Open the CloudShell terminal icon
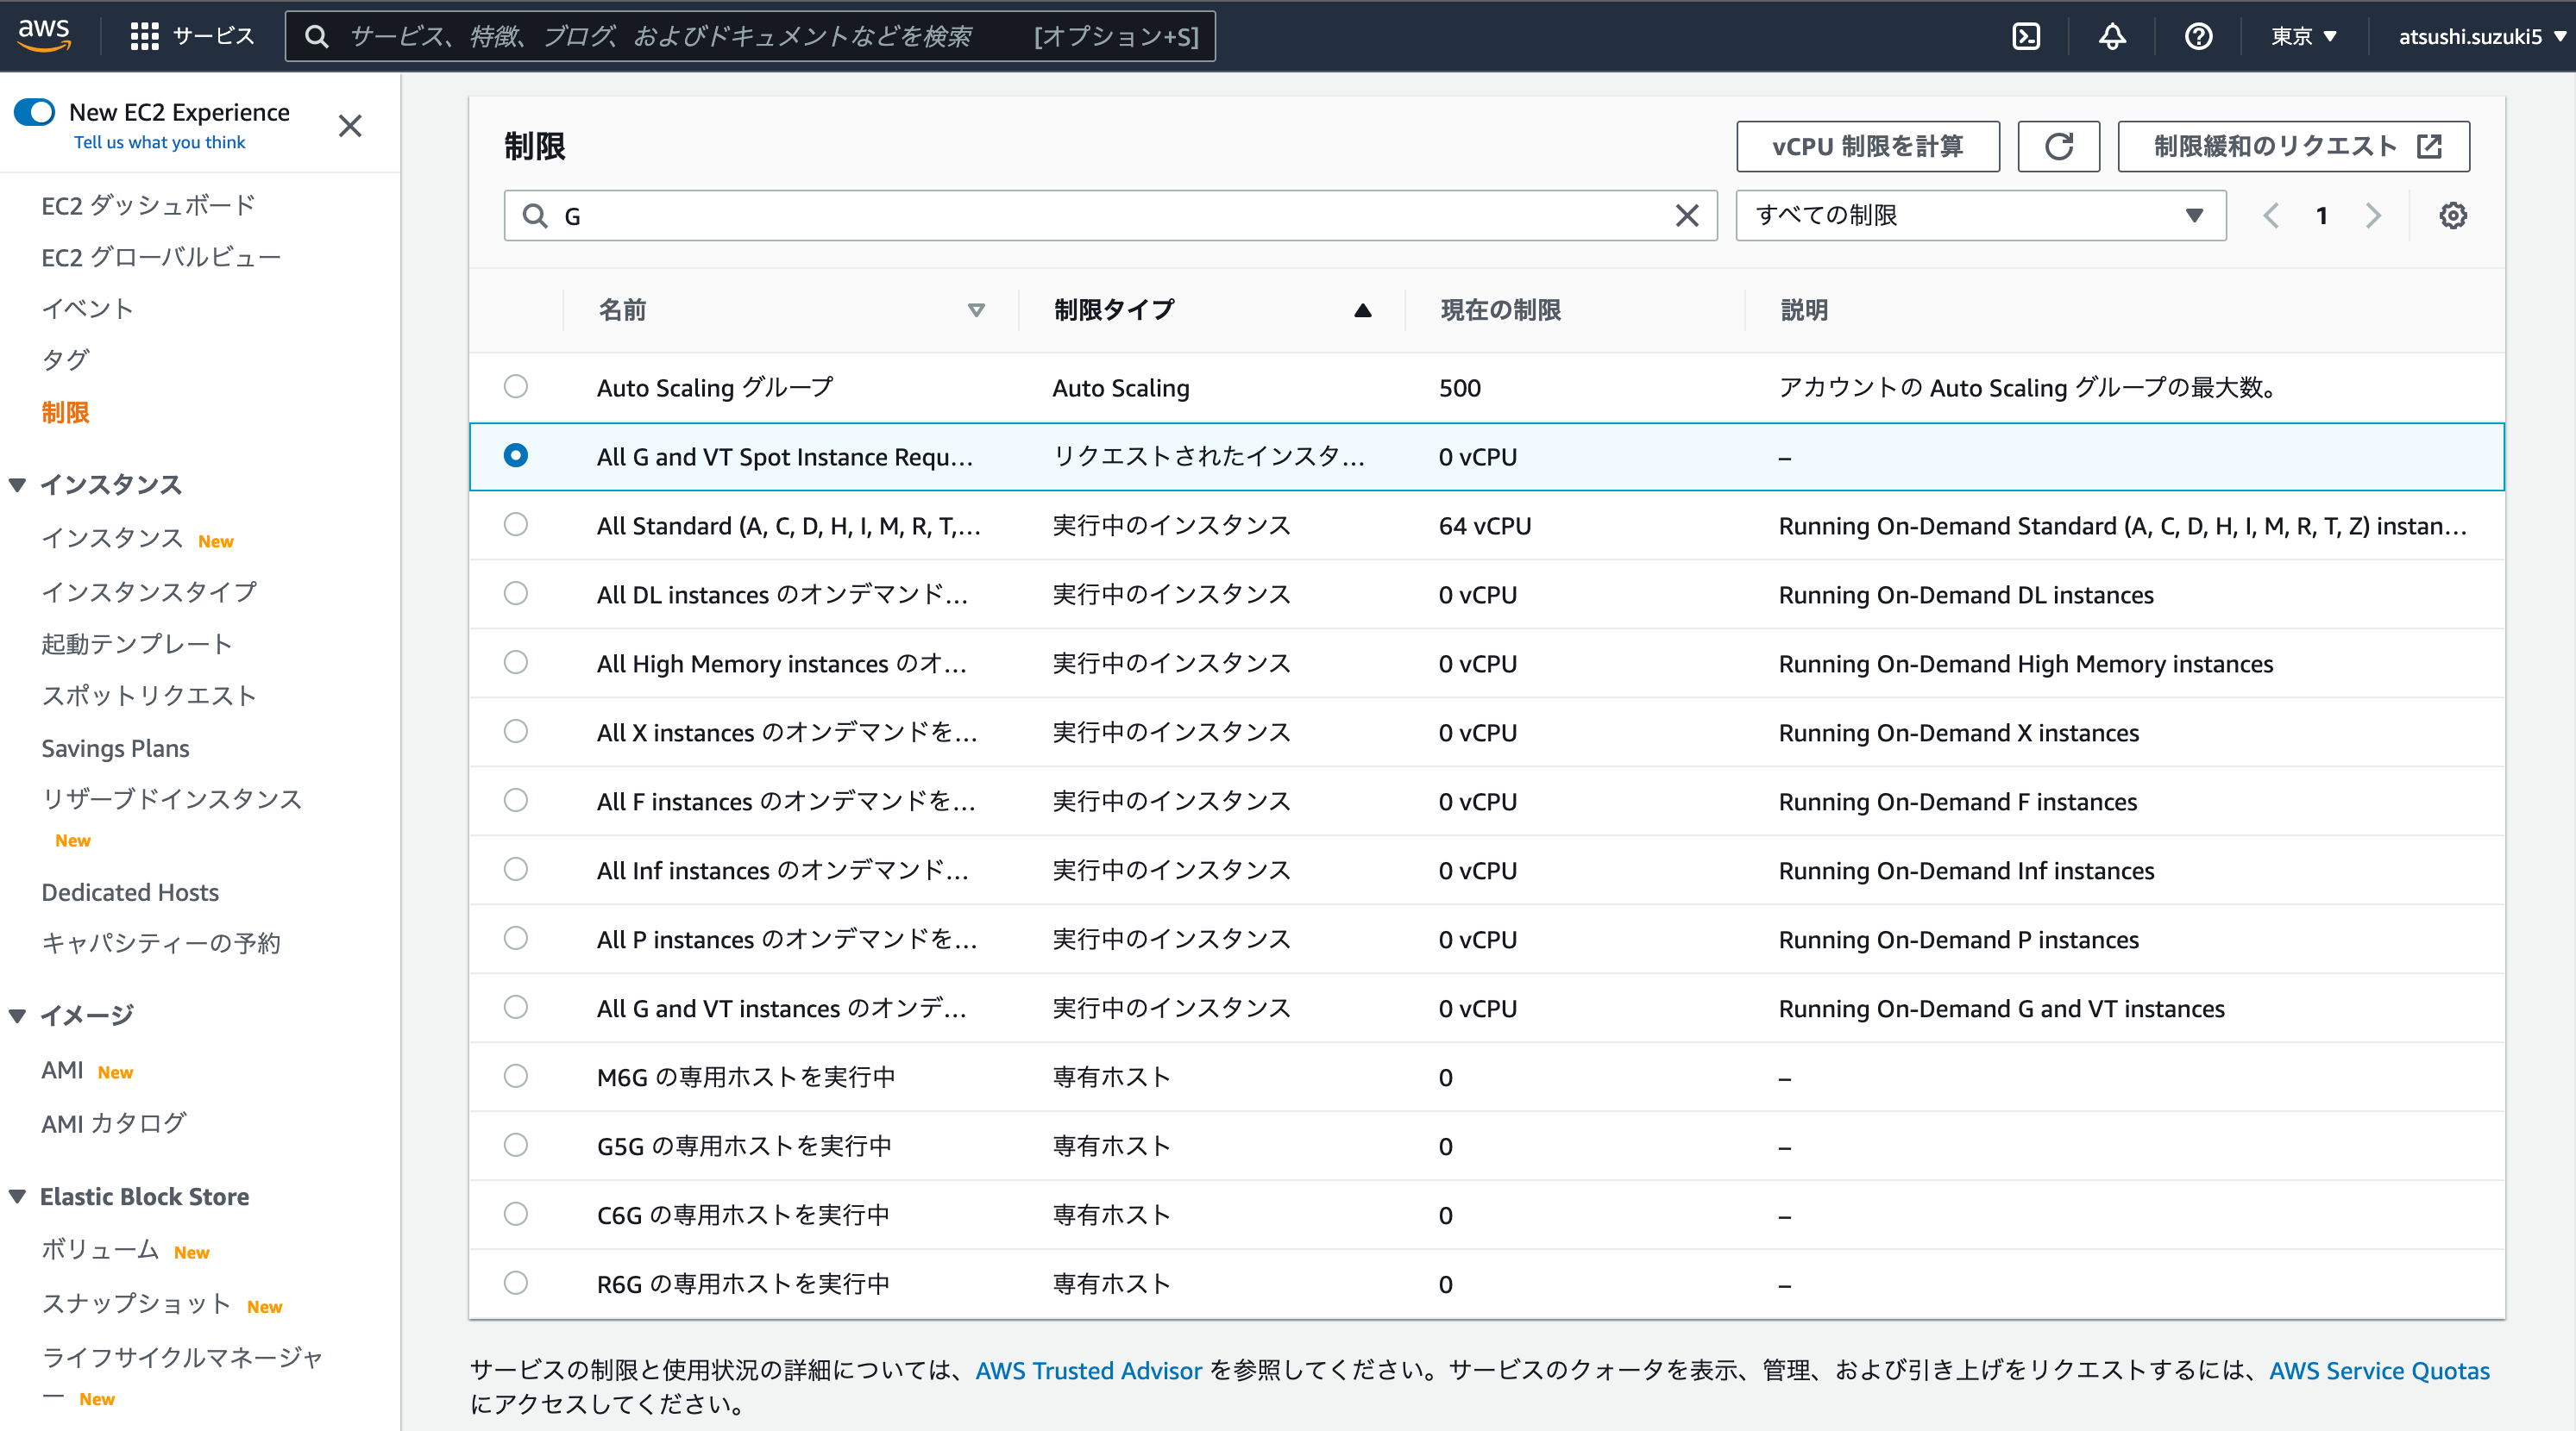This screenshot has height=1431, width=2576. [2026, 36]
